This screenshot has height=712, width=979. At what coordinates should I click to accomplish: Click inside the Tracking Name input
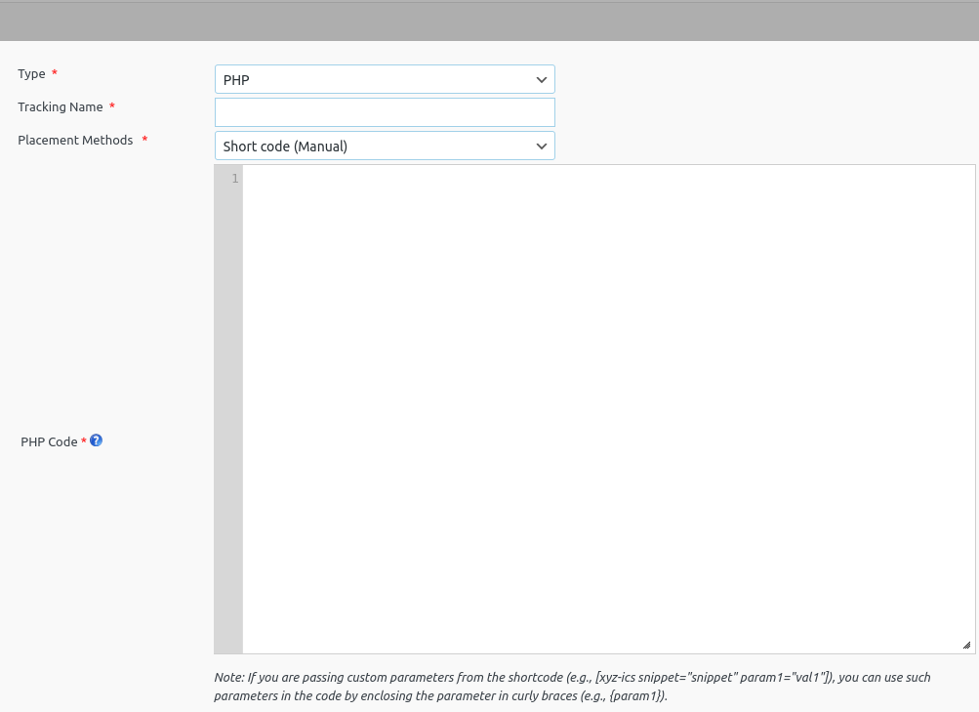click(384, 111)
